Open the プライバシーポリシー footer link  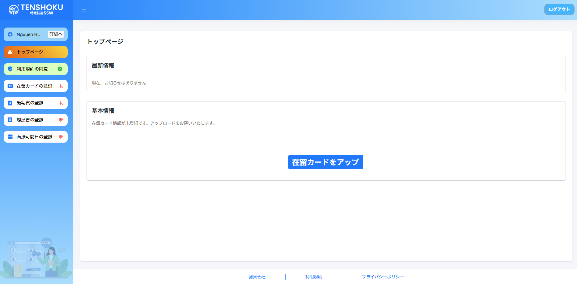tap(383, 277)
